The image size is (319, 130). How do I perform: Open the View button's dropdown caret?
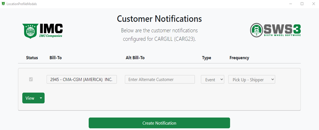pos(41,98)
